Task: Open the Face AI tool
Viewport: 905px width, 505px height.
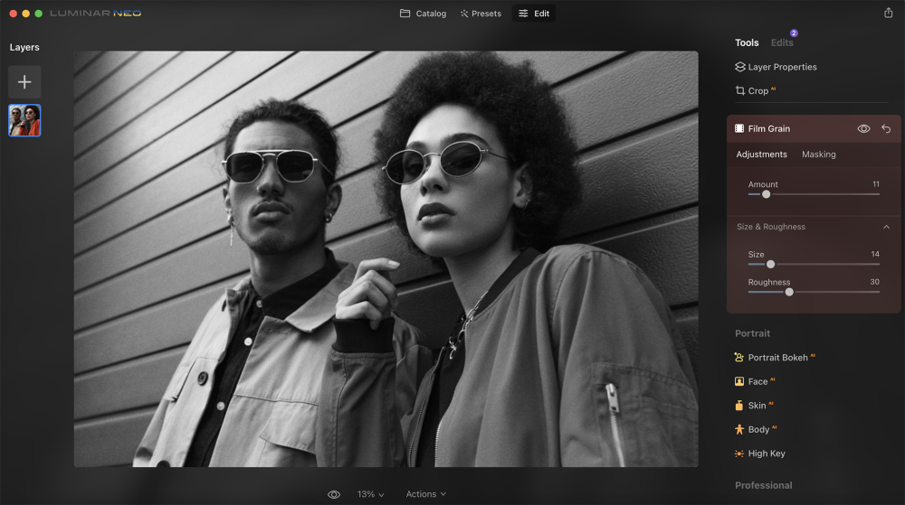Action: coord(755,382)
